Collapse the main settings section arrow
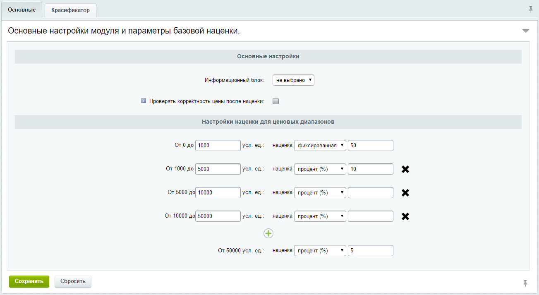The image size is (539, 295). pyautogui.click(x=526, y=31)
